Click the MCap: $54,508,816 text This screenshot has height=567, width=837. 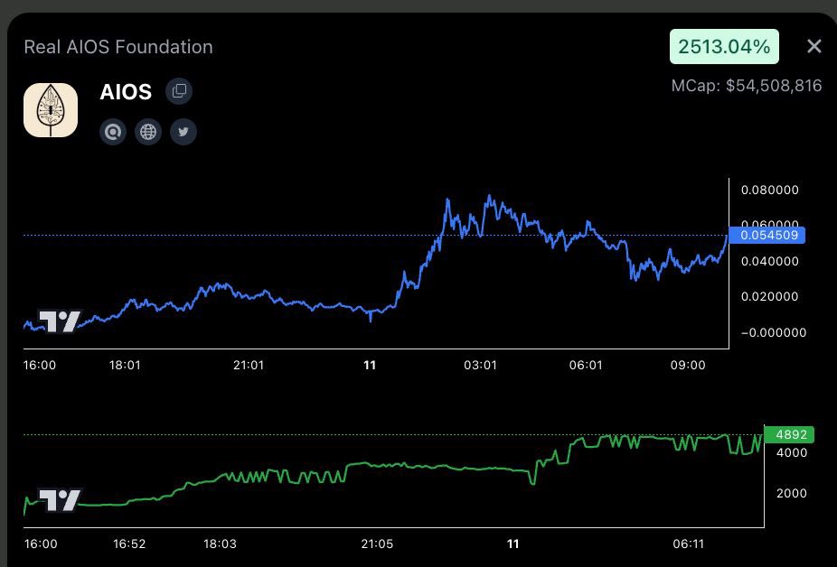(745, 85)
